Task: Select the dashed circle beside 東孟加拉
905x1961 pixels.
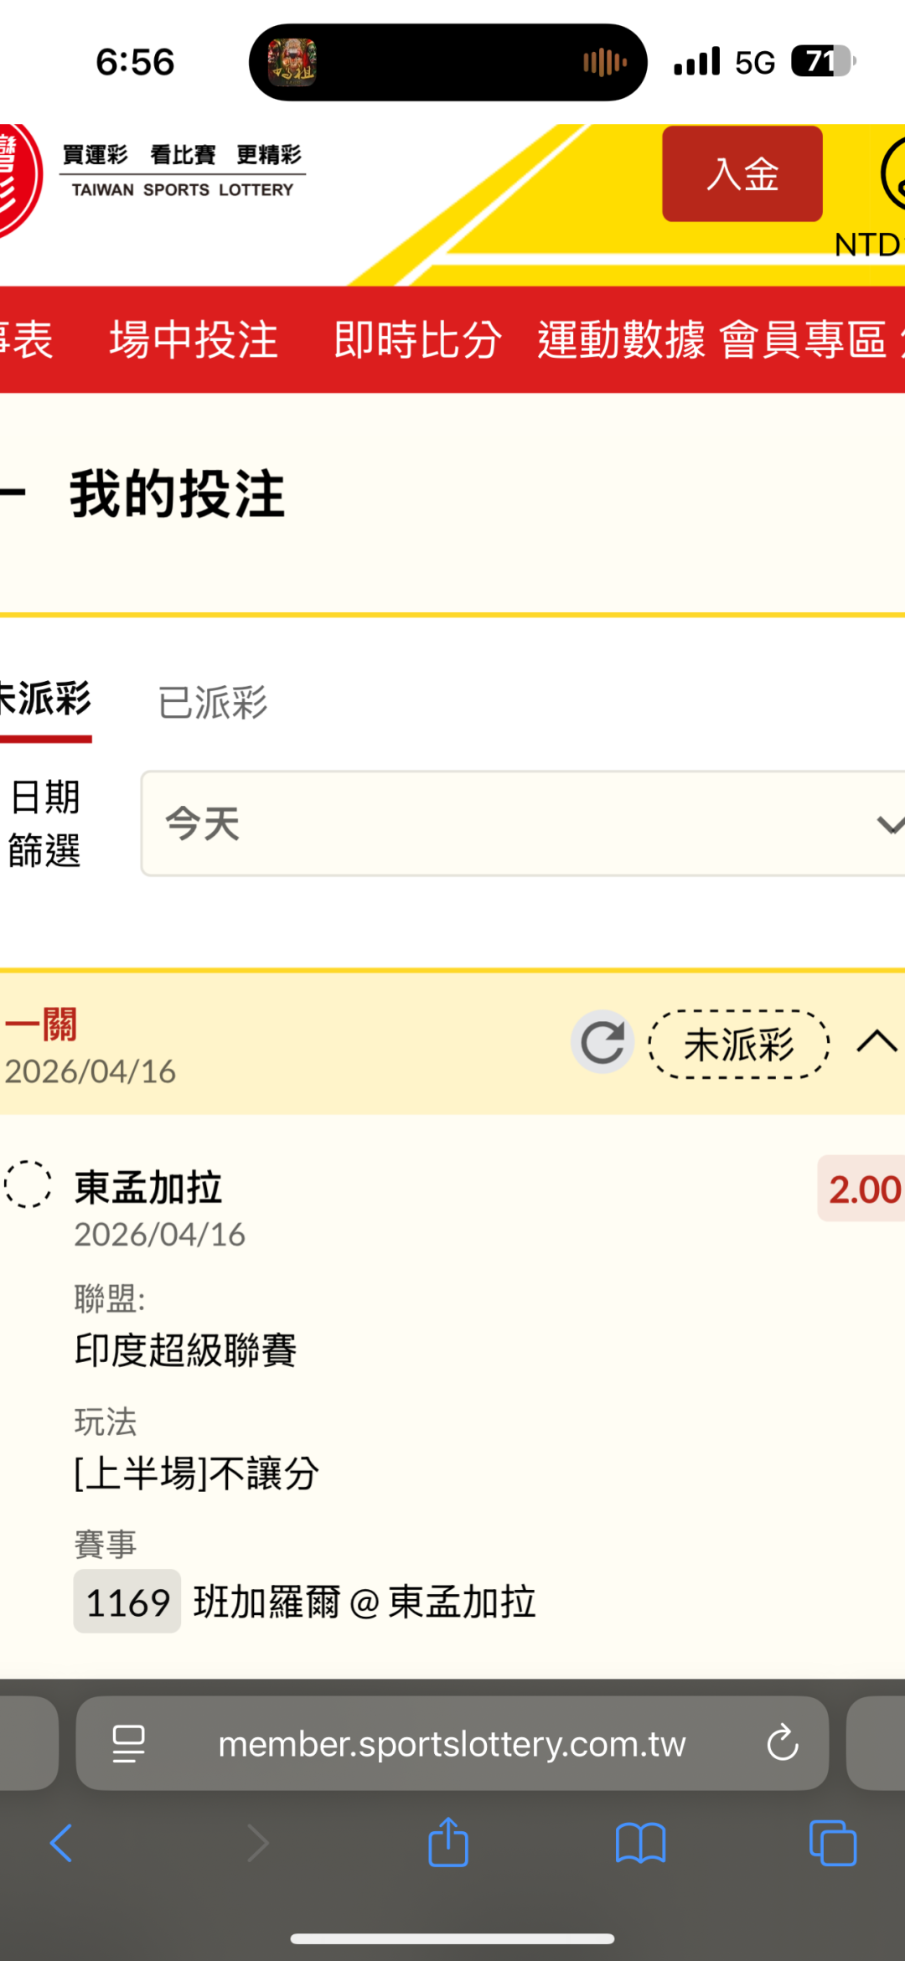Action: 28,1184
